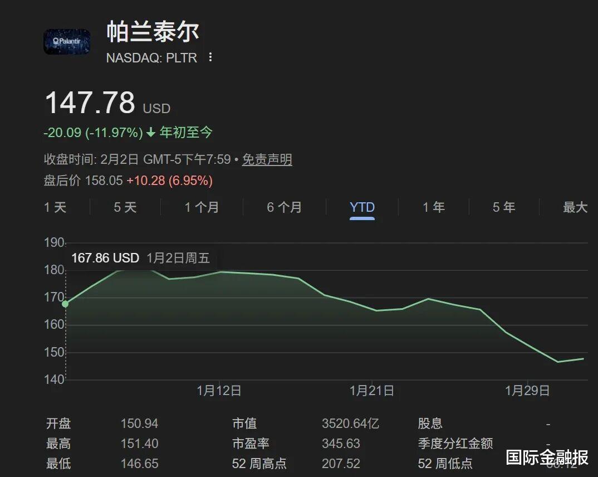
Task: Click the 190 y-axis label
Action: pyautogui.click(x=54, y=242)
